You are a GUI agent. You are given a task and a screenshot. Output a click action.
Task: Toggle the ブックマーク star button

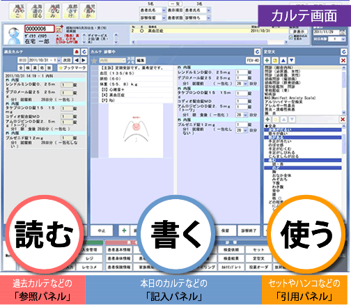pos(72,68)
